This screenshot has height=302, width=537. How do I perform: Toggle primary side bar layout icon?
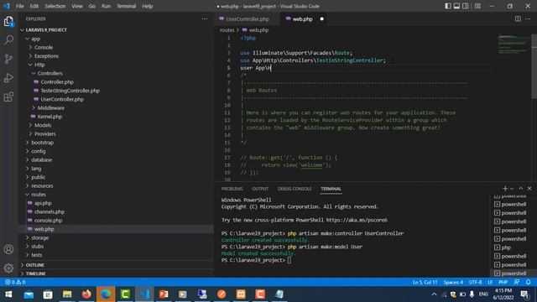tap(447, 6)
